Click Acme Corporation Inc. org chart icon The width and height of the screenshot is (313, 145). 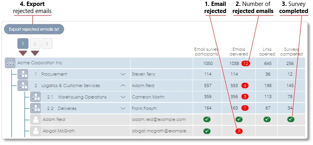[10, 63]
